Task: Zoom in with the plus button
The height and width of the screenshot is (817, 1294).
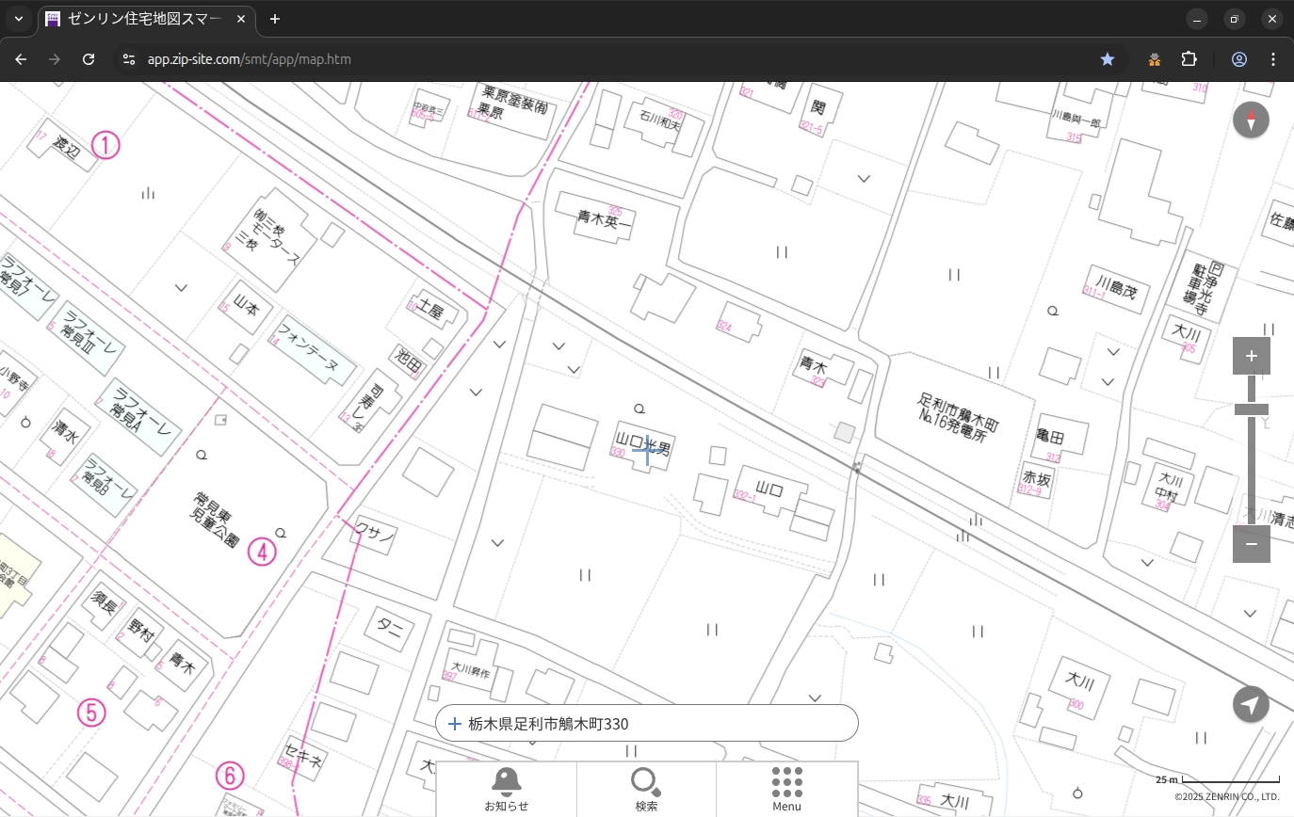Action: tap(1251, 356)
